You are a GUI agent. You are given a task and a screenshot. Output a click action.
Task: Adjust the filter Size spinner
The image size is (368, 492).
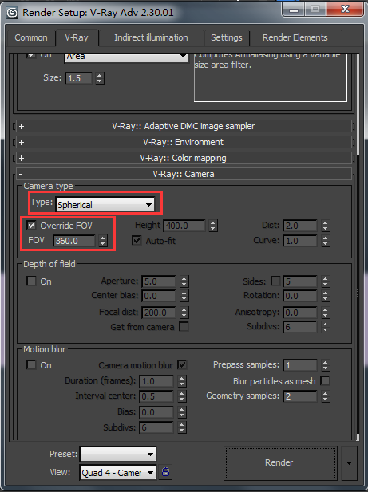(x=100, y=78)
